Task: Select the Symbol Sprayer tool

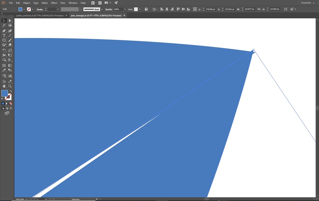Action: coord(4,76)
